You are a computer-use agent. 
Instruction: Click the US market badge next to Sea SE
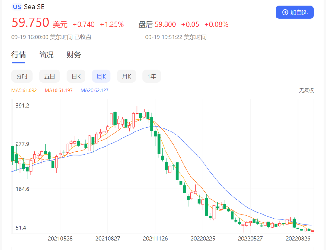17,7
